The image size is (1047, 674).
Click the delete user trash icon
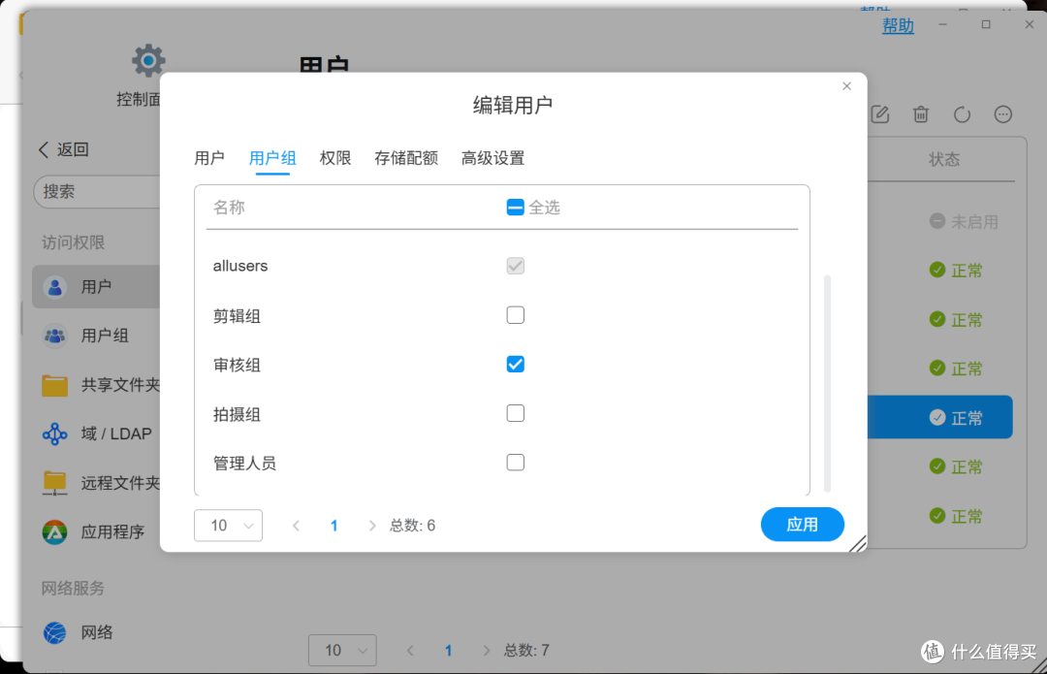[x=921, y=114]
